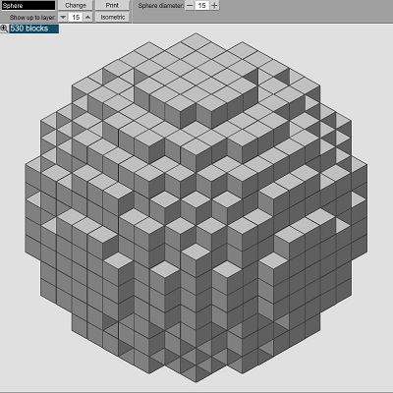
Task: Increase sphere diameter with plus button
Action: click(214, 5)
